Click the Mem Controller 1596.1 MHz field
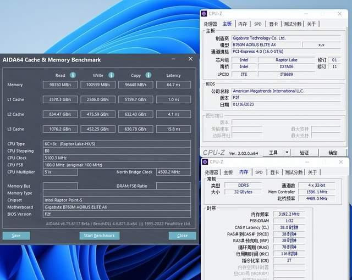This screenshot has width=352, height=280. 317,192
